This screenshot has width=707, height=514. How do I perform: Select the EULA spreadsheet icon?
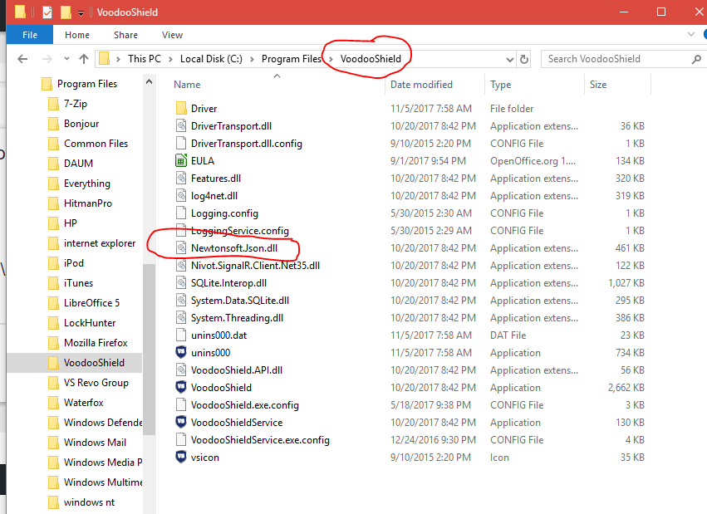[181, 161]
